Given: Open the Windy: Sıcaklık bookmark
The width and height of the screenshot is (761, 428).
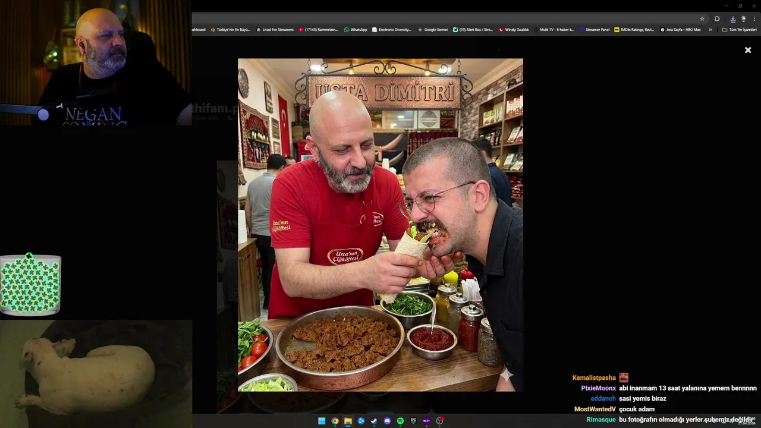Looking at the screenshot, I should (514, 29).
